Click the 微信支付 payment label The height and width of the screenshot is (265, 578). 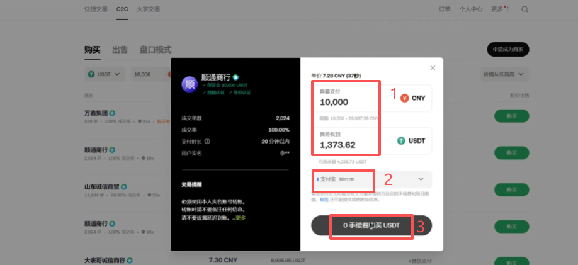tap(421, 261)
